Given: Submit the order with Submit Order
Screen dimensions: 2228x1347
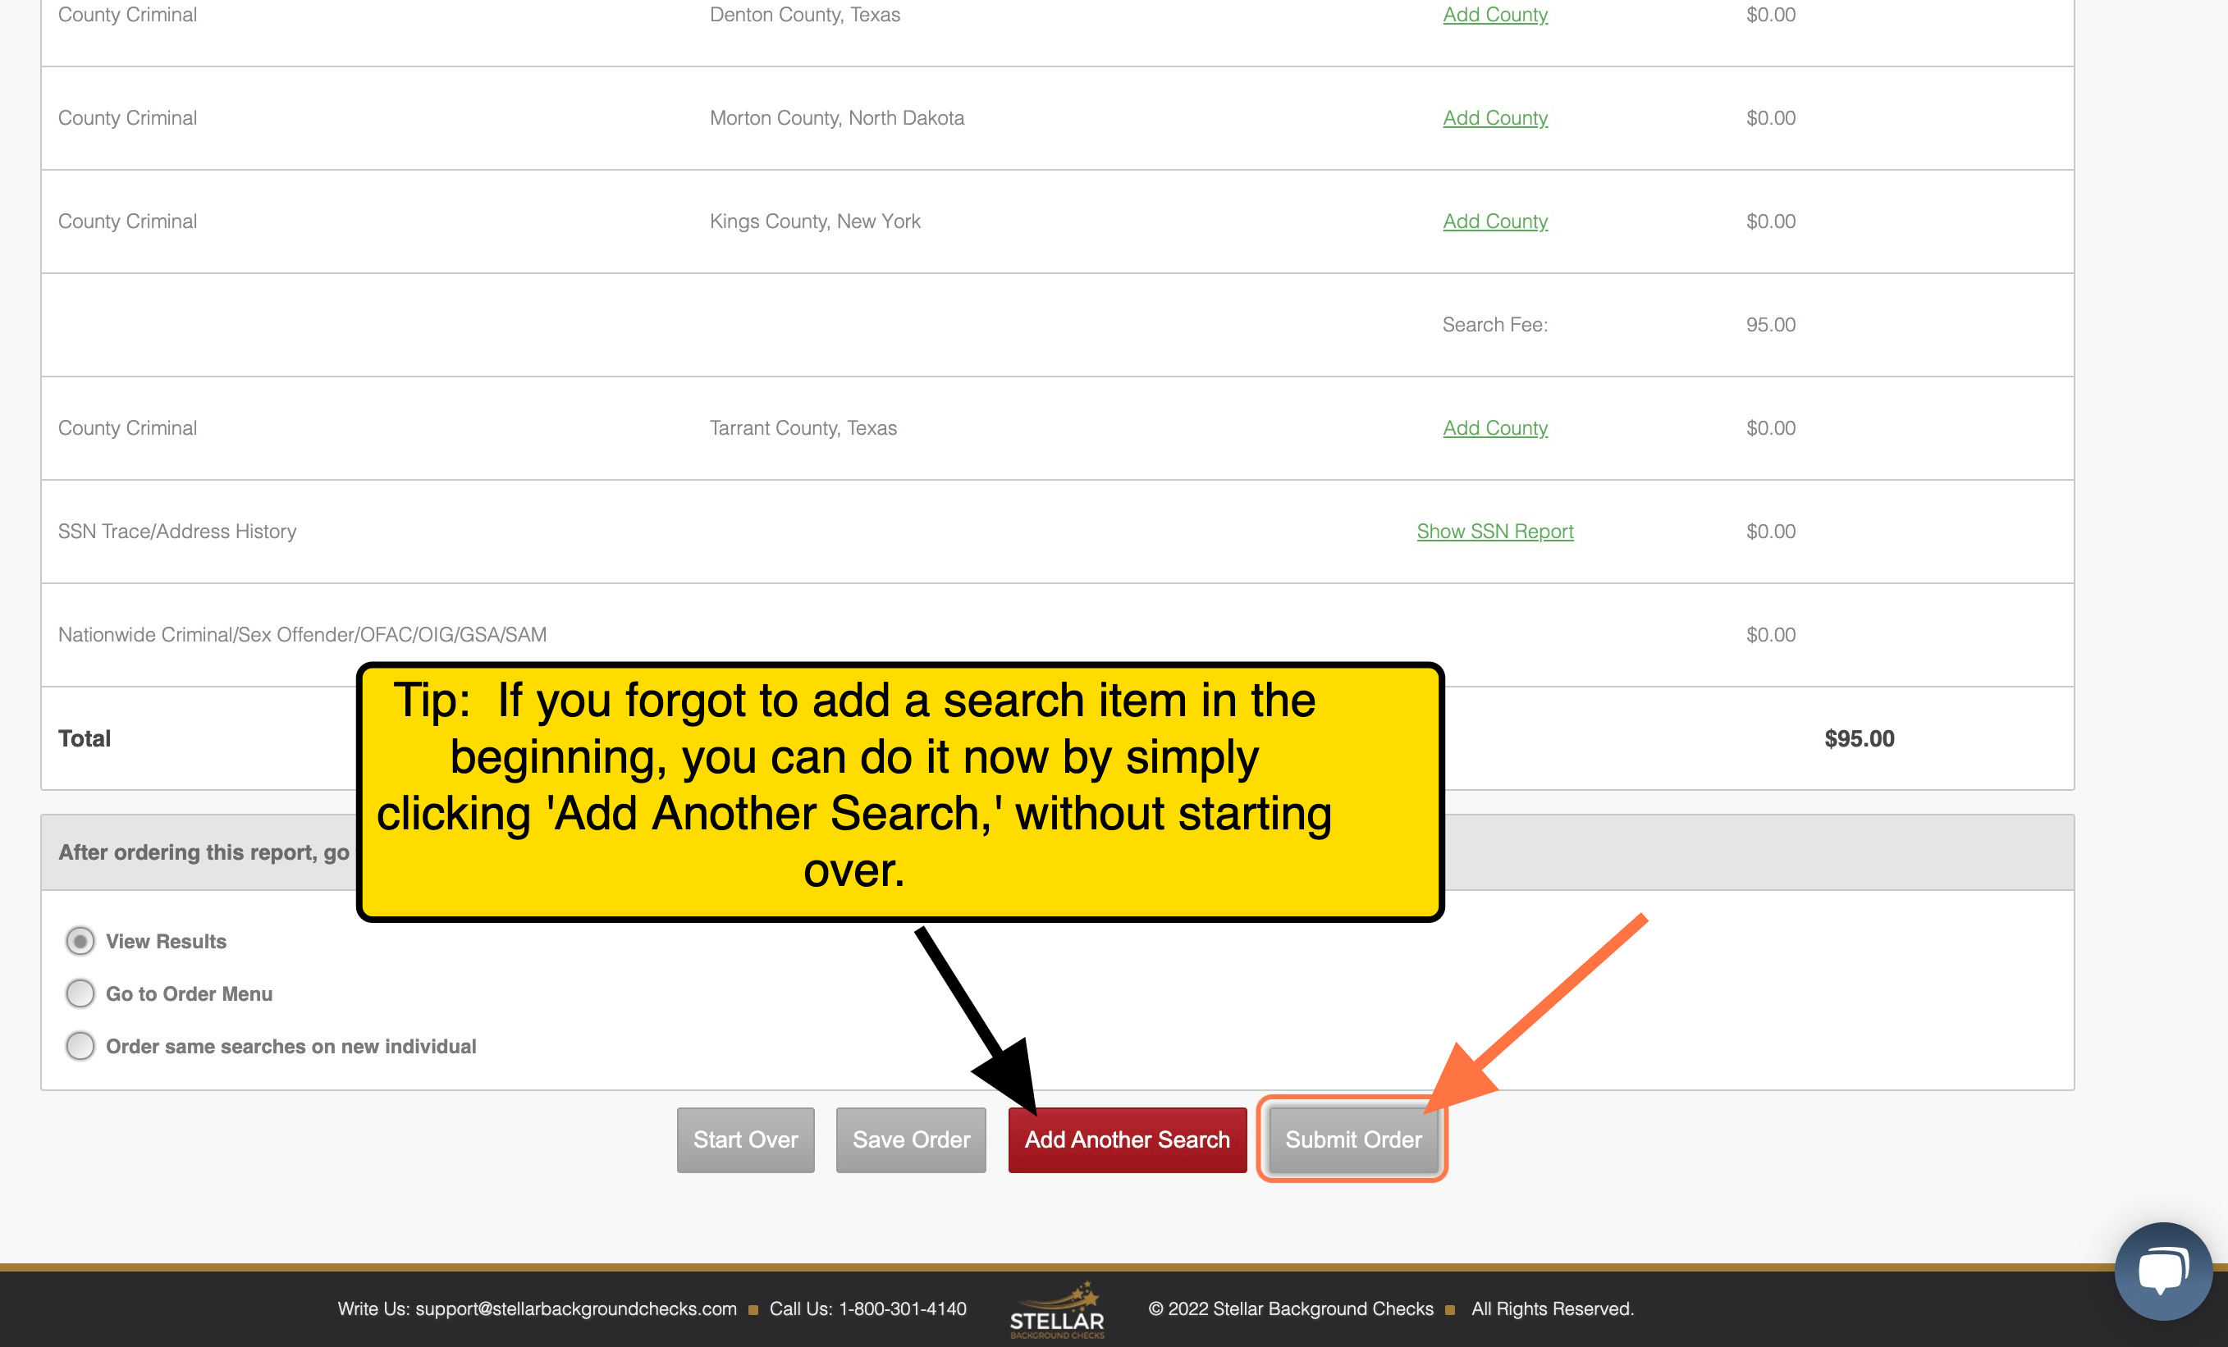Looking at the screenshot, I should point(1352,1140).
